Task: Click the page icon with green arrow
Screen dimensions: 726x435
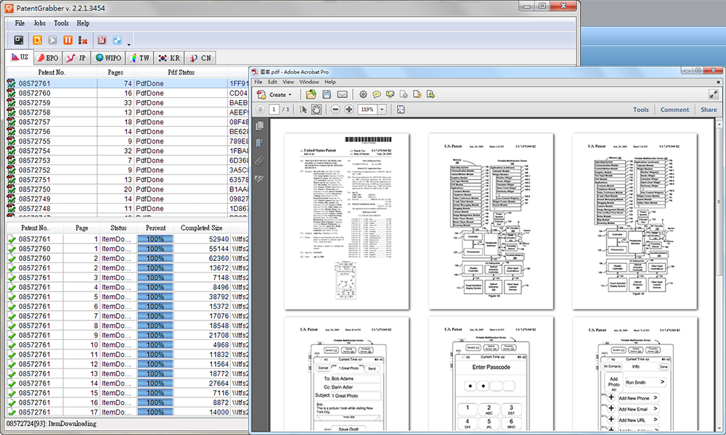Action: point(431,94)
